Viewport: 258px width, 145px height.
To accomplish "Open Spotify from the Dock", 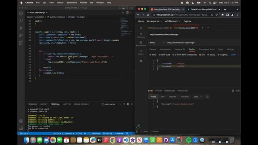I will click(189, 140).
